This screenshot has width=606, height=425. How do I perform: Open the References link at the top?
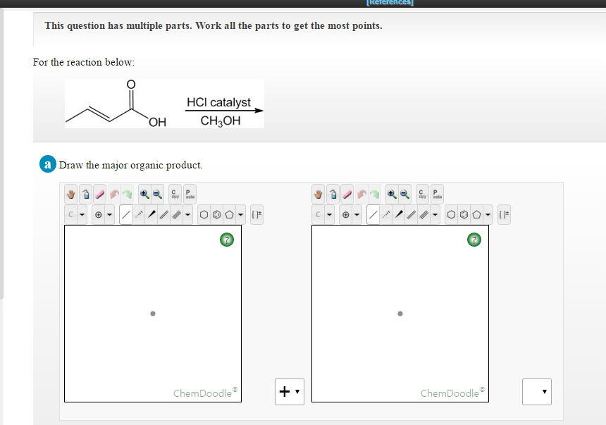click(390, 2)
